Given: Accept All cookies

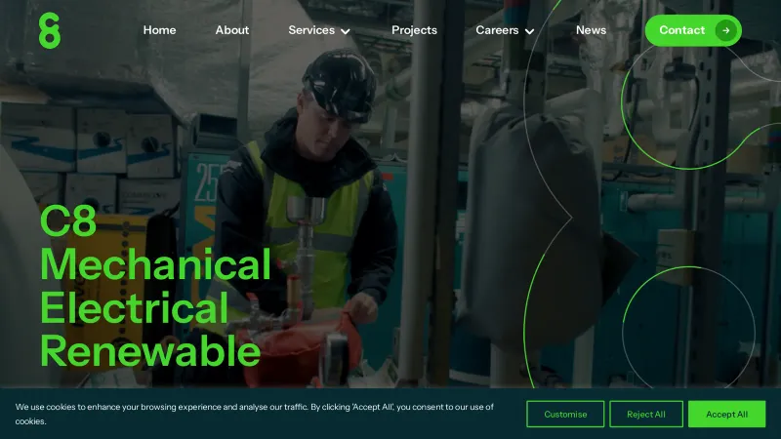Looking at the screenshot, I should point(726,414).
